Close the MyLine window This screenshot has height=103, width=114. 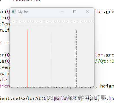coord(88,12)
